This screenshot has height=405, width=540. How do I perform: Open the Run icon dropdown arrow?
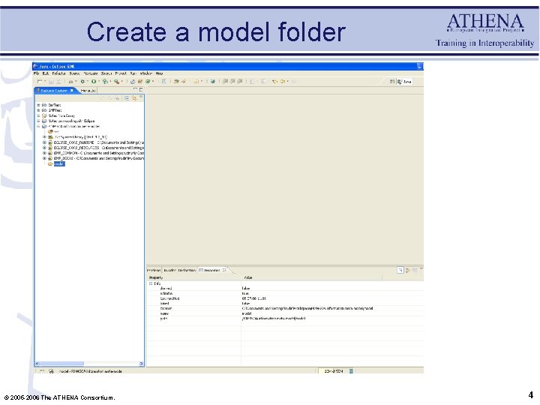(99, 82)
